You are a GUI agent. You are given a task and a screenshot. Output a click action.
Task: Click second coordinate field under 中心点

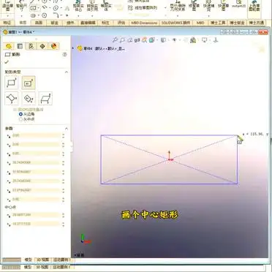[x=36, y=224]
